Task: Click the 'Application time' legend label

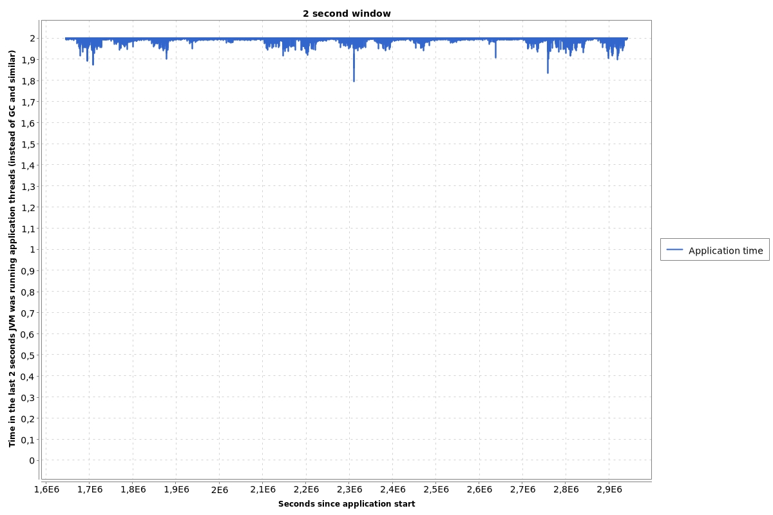Action: tap(725, 250)
